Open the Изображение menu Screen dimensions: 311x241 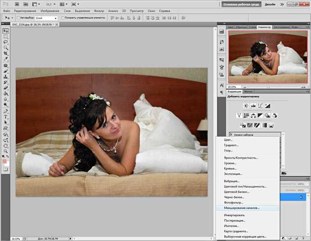click(x=50, y=11)
